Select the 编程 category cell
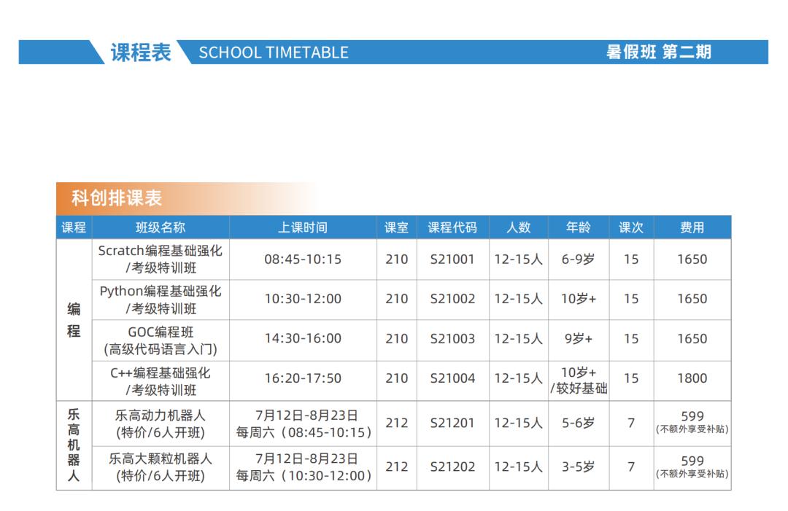 click(74, 320)
